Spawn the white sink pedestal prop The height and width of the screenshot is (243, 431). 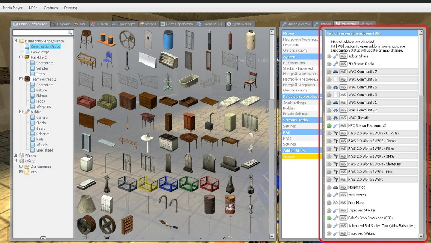147,143
